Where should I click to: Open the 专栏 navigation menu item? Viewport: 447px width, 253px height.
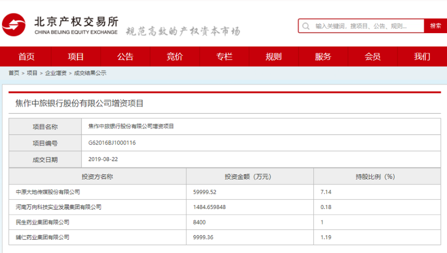click(224, 56)
